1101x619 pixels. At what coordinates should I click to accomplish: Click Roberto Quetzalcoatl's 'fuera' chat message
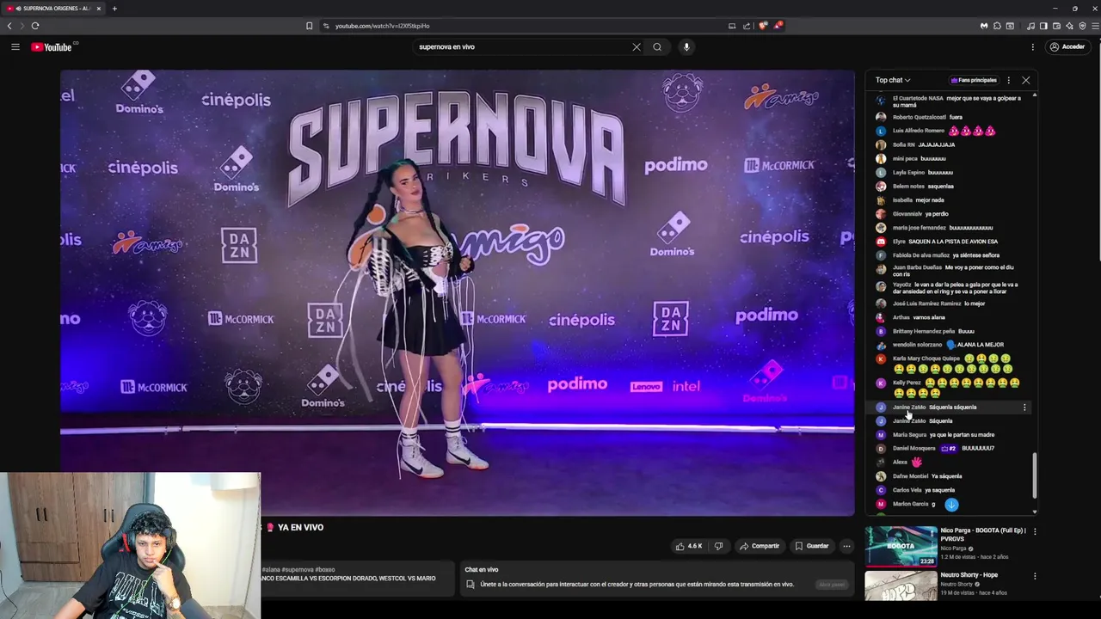point(956,117)
